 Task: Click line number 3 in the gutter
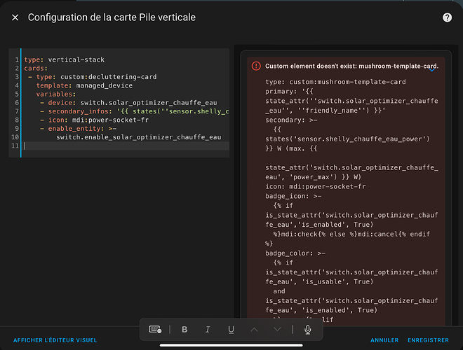pos(17,77)
